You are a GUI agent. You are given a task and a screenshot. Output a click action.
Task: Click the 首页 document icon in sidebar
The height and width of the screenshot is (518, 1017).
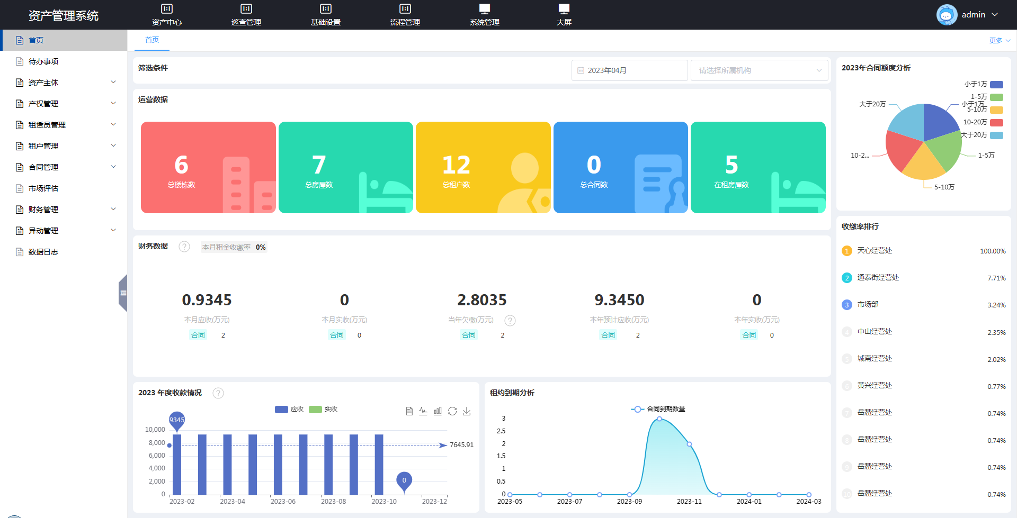[20, 40]
